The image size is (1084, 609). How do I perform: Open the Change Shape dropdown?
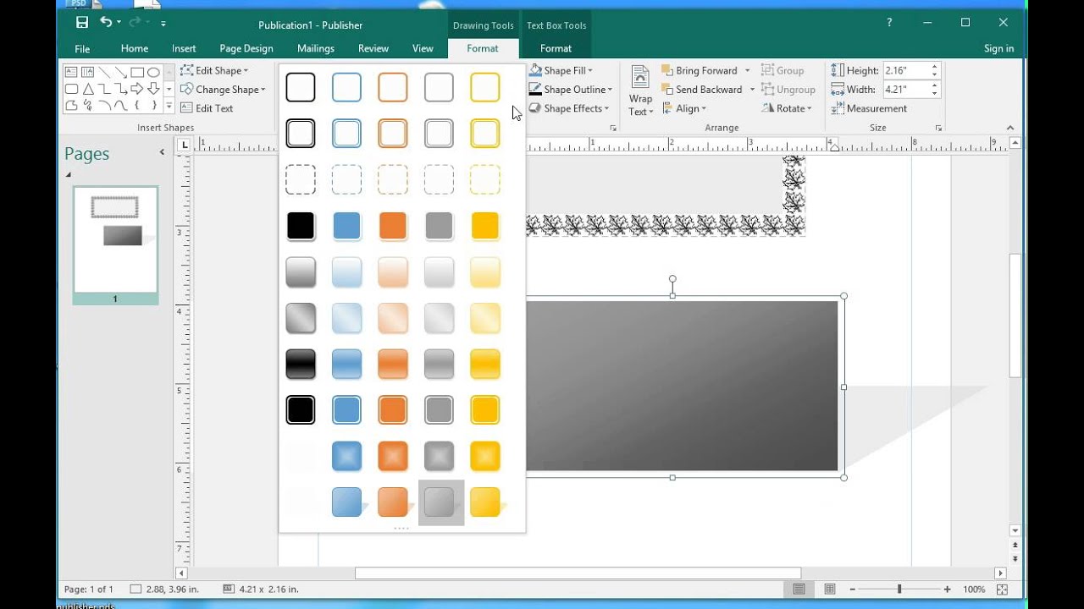click(223, 90)
